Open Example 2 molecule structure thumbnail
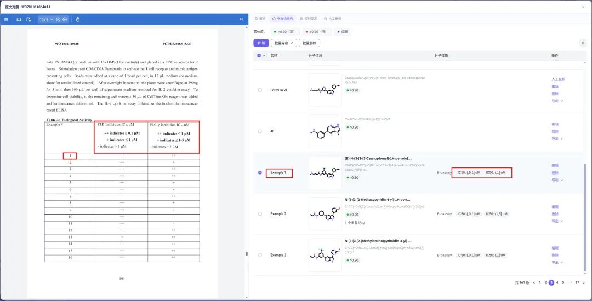Image resolution: width=592 pixels, height=301 pixels. [325, 213]
